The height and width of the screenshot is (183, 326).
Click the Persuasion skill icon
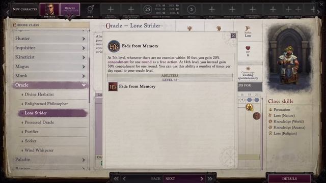point(270,110)
